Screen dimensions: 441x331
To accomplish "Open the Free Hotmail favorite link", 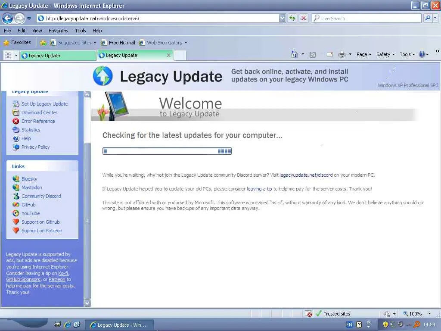I will 118,43.
